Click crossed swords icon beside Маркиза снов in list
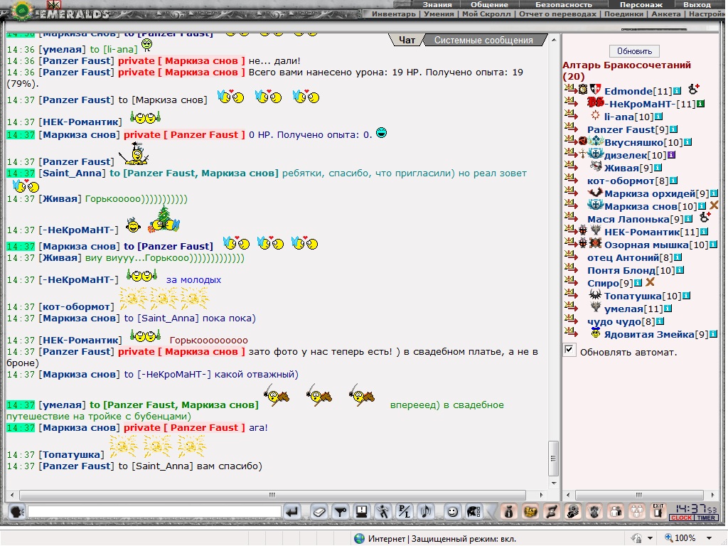Image resolution: width=728 pixels, height=546 pixels. coord(714,205)
